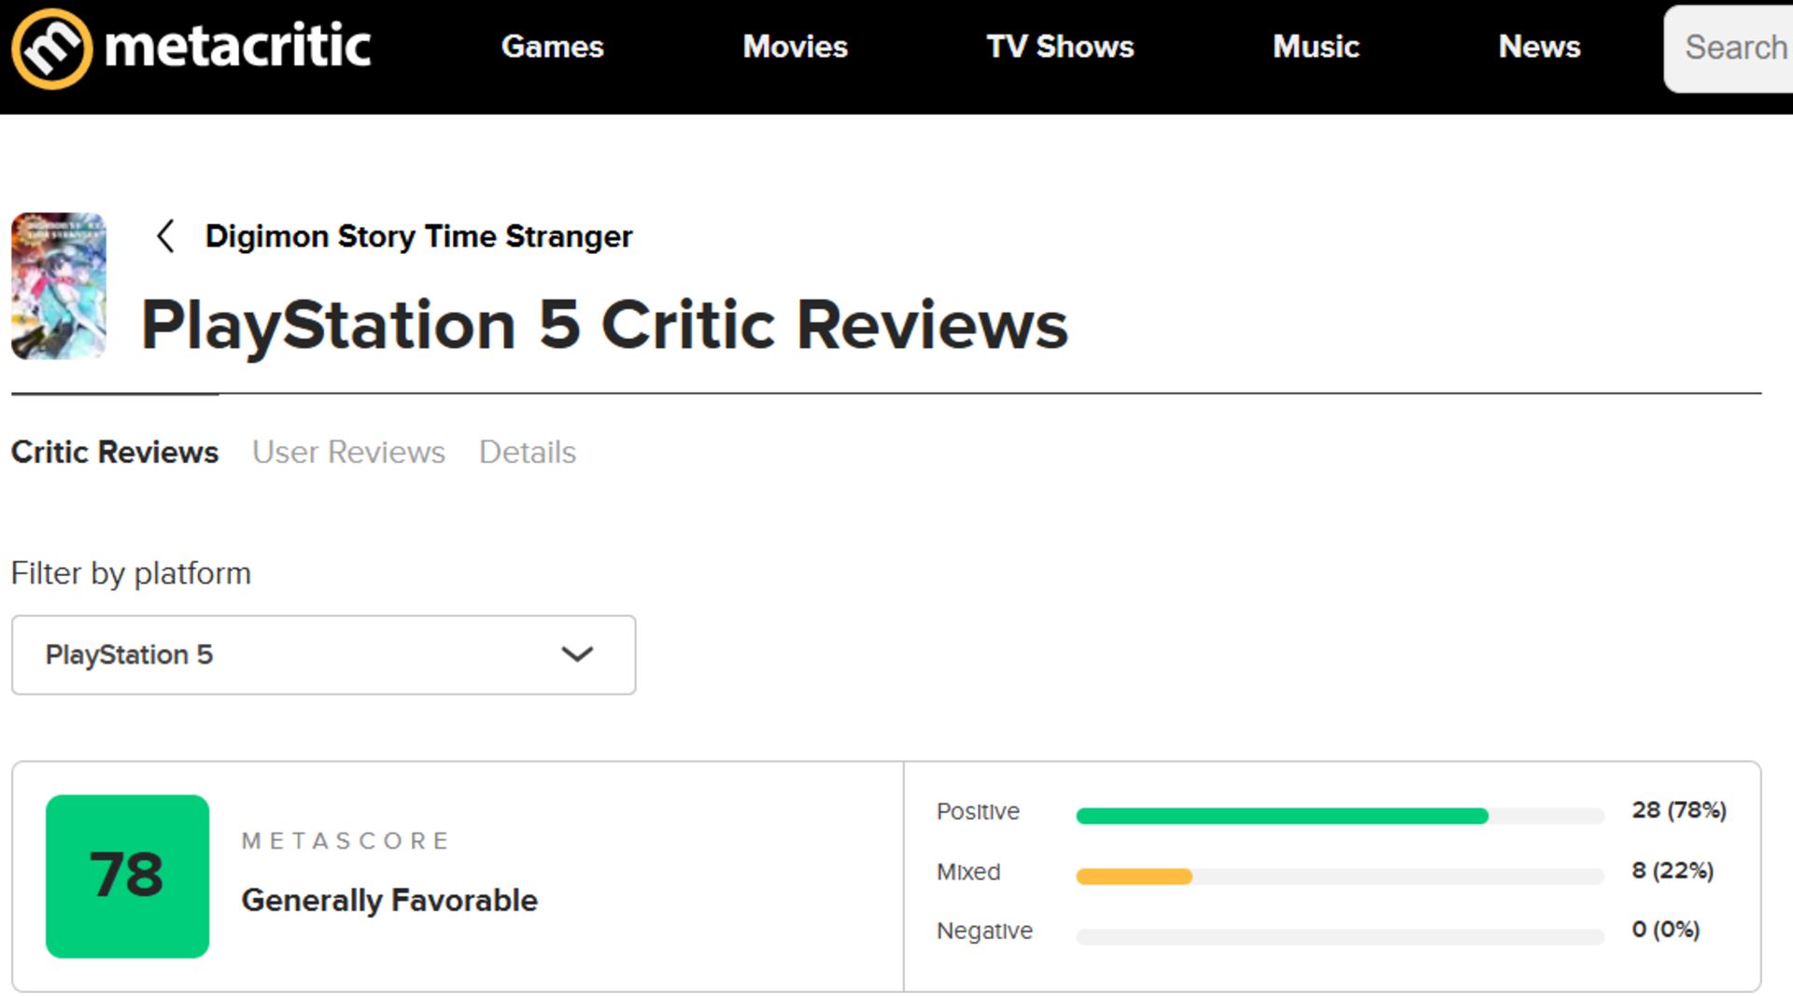Switch to the User Reviews tab
This screenshot has width=1793, height=996.
[348, 452]
